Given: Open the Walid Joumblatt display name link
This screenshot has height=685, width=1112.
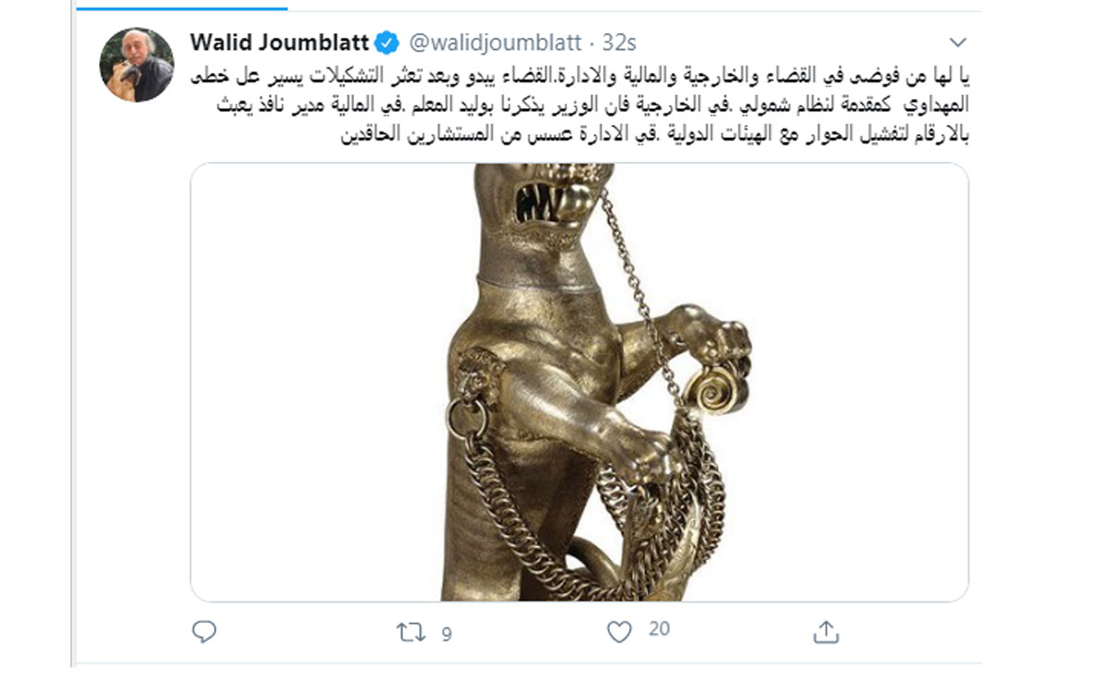Looking at the screenshot, I should (279, 43).
